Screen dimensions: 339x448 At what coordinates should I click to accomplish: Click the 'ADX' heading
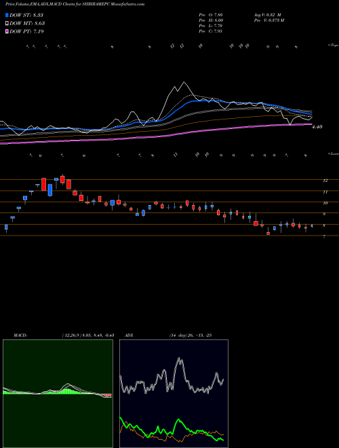coord(129,335)
